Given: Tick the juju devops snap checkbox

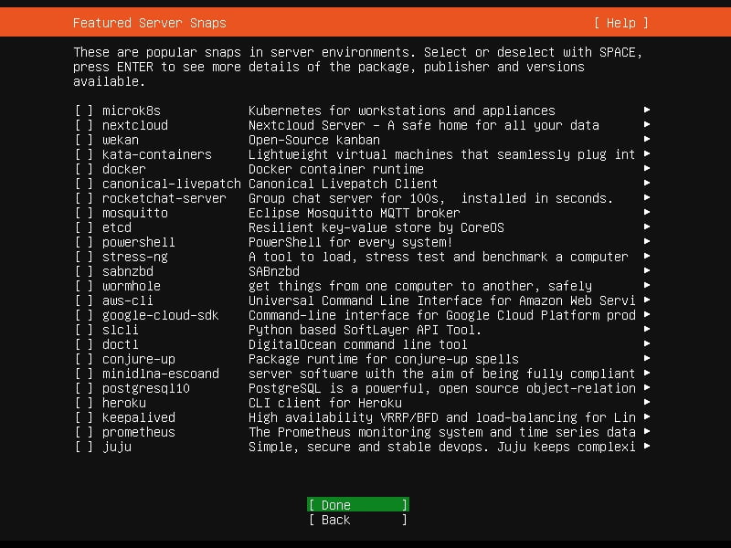Looking at the screenshot, I should pyautogui.click(x=83, y=447).
